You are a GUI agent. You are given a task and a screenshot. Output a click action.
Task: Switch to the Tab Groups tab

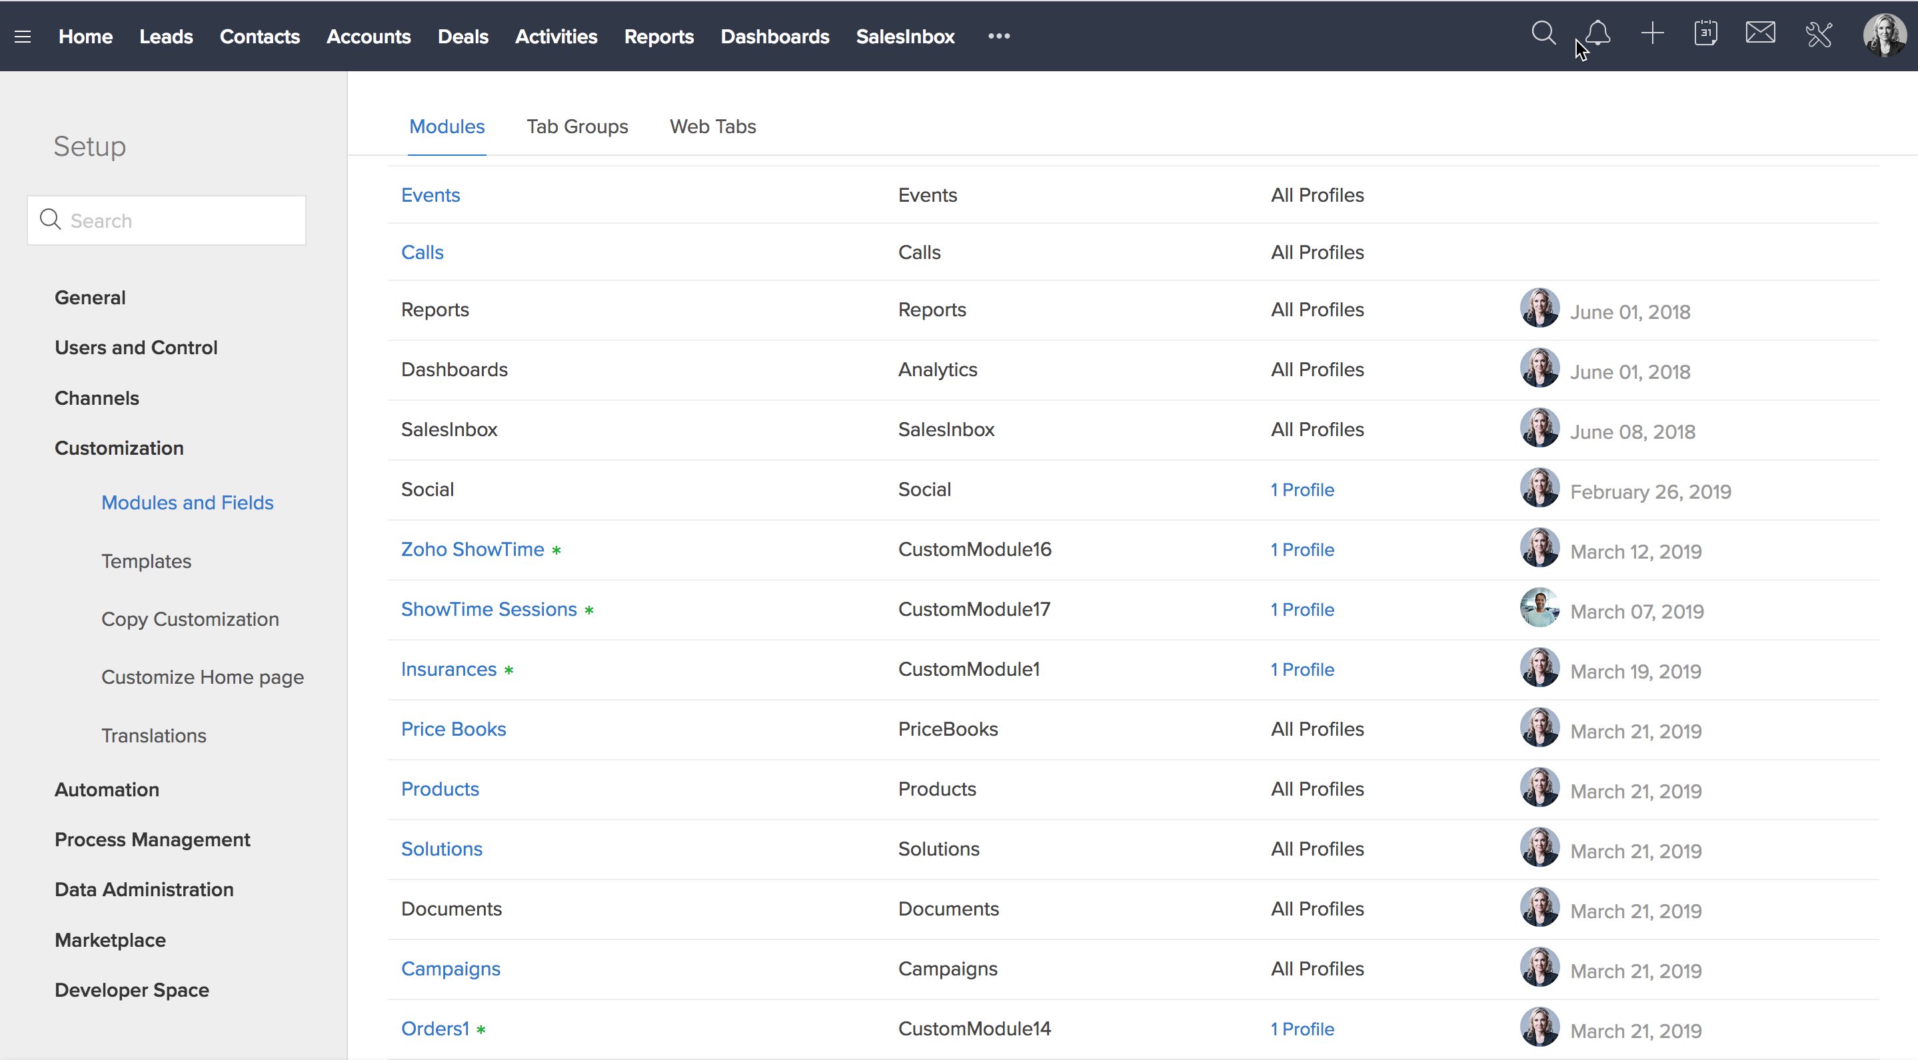pyautogui.click(x=577, y=127)
